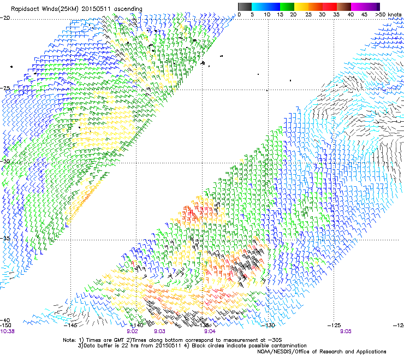The width and height of the screenshot is (404, 355).
Task: Click the '-130' longitude label
Action: click(x=268, y=326)
